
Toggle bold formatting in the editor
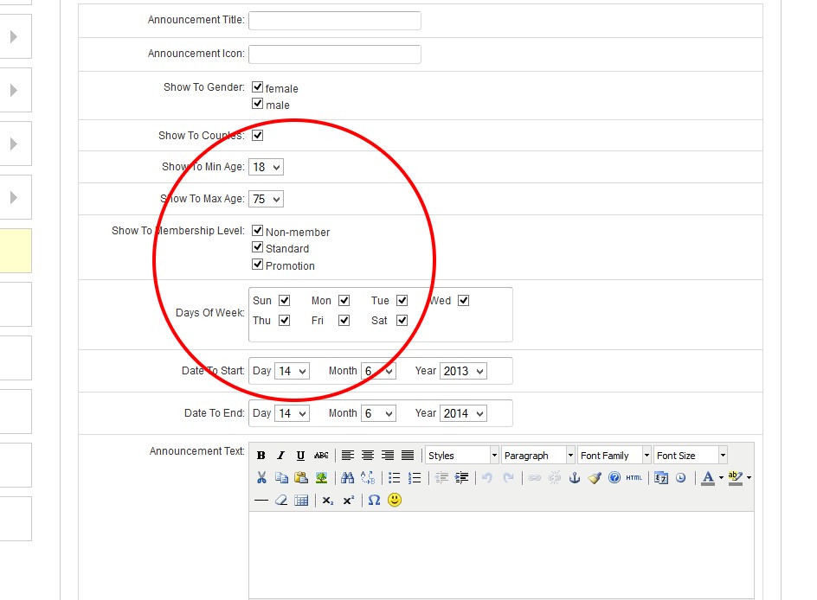[261, 456]
